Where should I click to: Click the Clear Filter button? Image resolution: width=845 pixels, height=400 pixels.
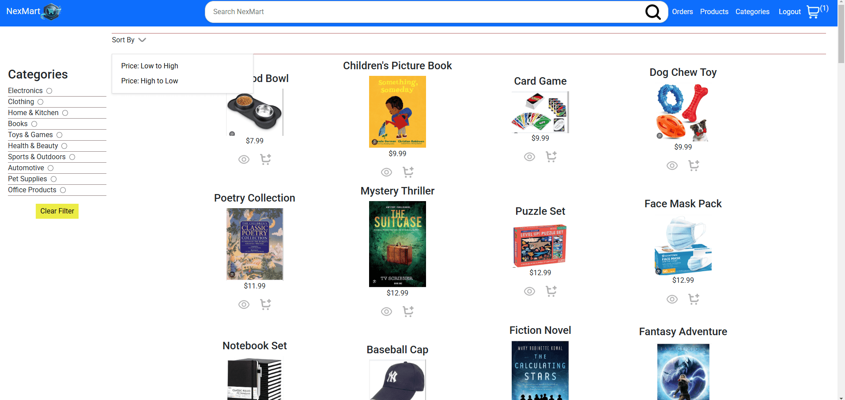click(57, 211)
